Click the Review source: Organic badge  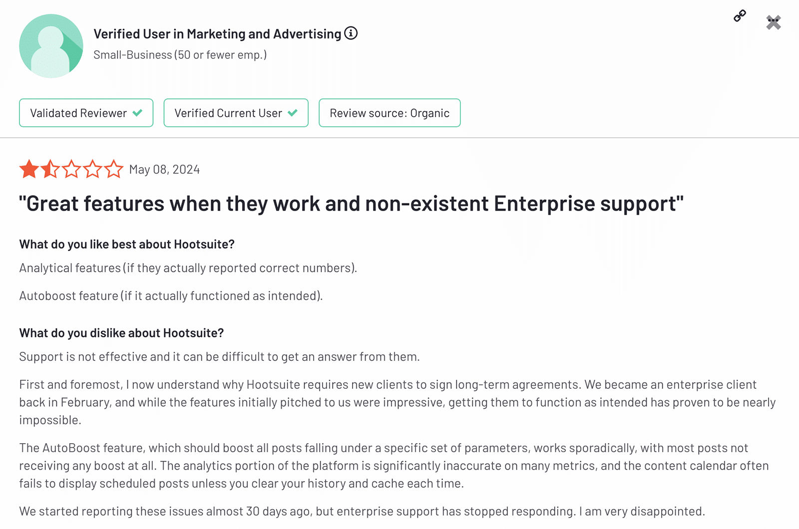tap(390, 113)
